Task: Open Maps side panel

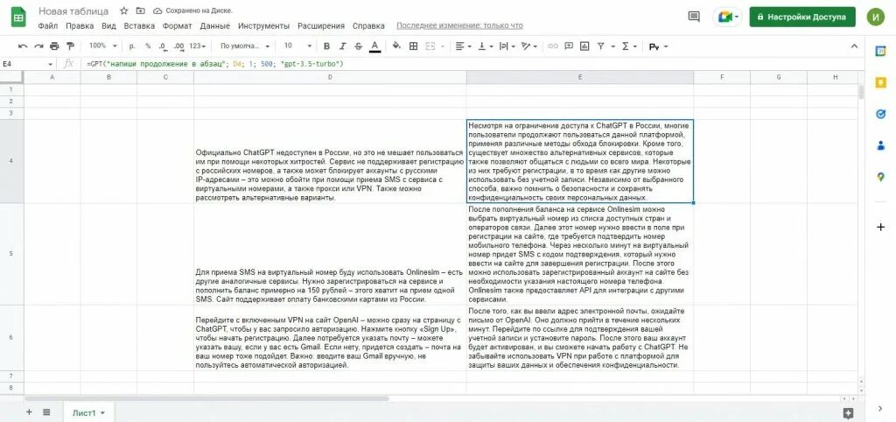Action: [880, 177]
